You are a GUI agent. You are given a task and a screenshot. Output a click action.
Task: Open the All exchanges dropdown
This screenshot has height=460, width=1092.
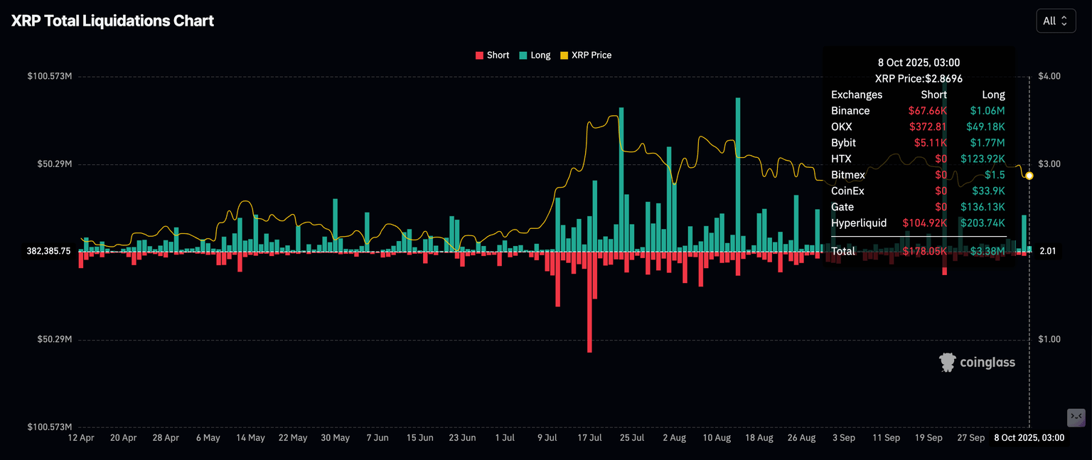[1055, 21]
